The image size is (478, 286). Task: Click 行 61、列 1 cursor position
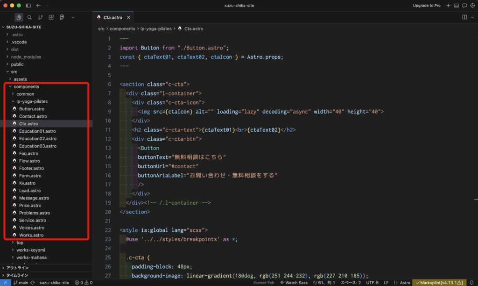pos(324,283)
